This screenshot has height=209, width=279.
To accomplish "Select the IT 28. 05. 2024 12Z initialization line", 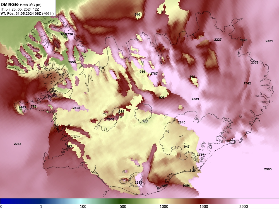I will [20, 9].
